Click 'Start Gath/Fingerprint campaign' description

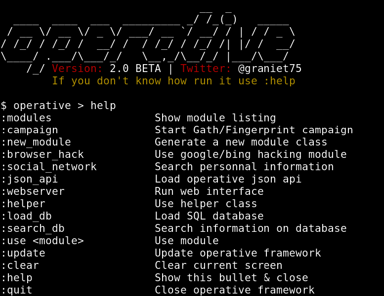pyautogui.click(x=254, y=130)
